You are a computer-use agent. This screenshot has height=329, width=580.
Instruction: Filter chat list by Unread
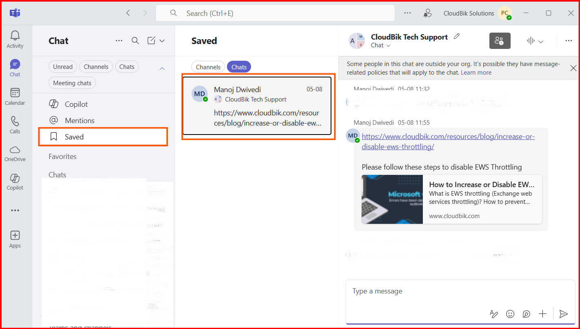62,66
